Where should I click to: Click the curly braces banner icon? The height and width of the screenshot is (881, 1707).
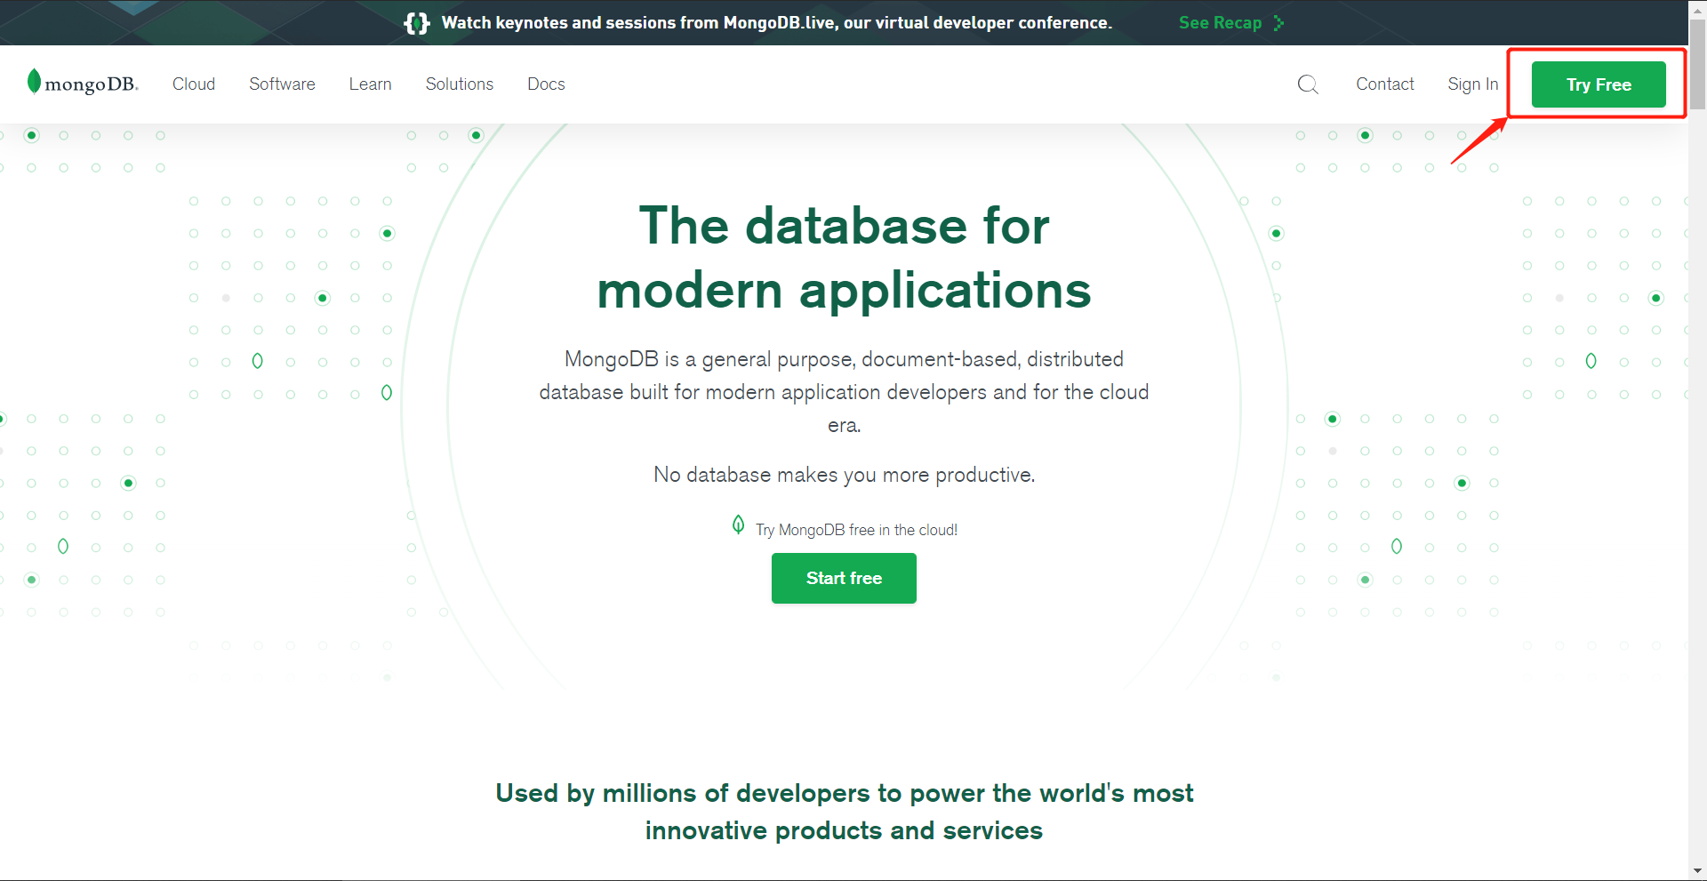pyautogui.click(x=416, y=23)
